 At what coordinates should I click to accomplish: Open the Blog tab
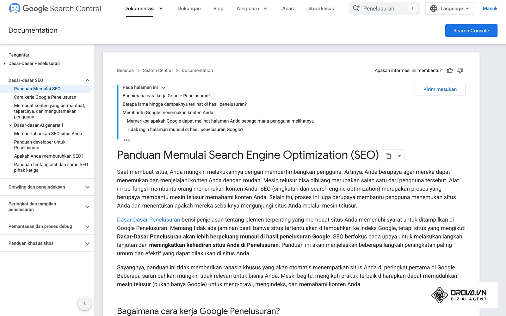point(218,9)
